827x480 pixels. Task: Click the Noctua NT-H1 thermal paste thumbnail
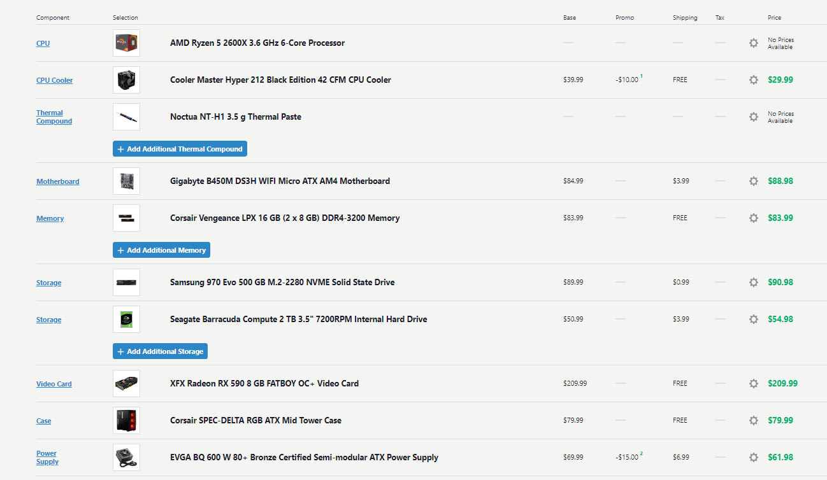point(126,117)
